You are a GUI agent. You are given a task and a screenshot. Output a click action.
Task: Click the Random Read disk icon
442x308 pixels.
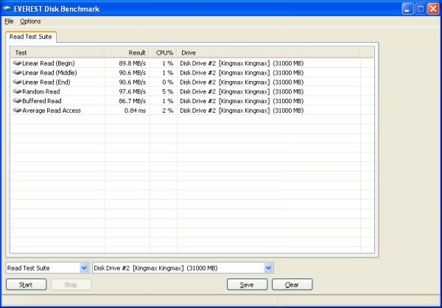tap(16, 91)
